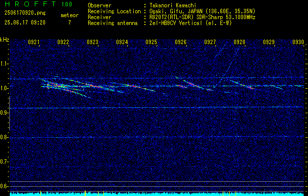This screenshot has height=196, width=308.
Task: Click the 'Receiving antenna' label
Action: [113, 23]
